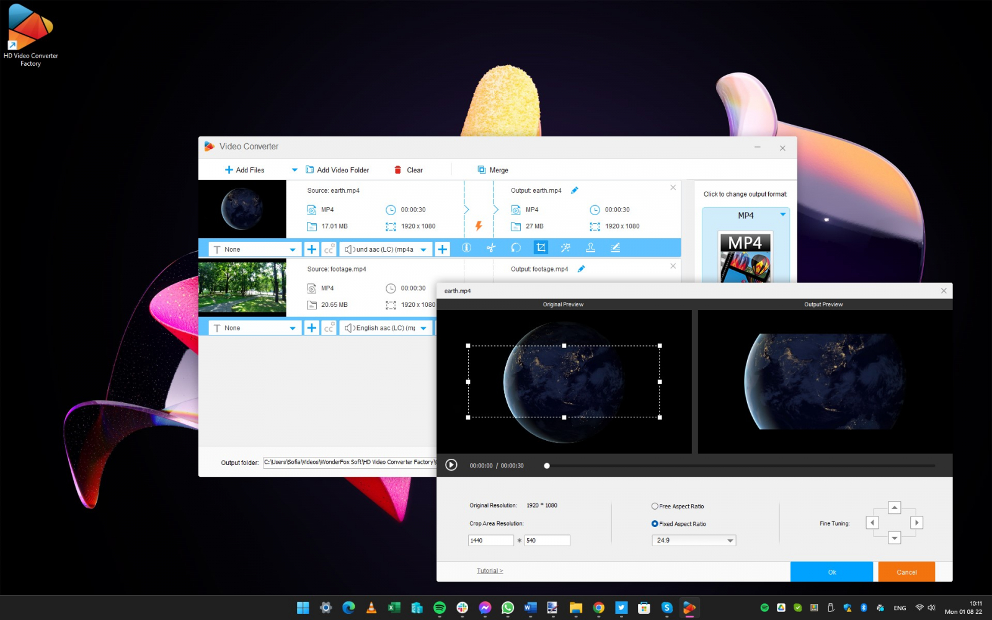This screenshot has height=620, width=992.
Task: Open the effects magic wand tool
Action: click(x=565, y=248)
